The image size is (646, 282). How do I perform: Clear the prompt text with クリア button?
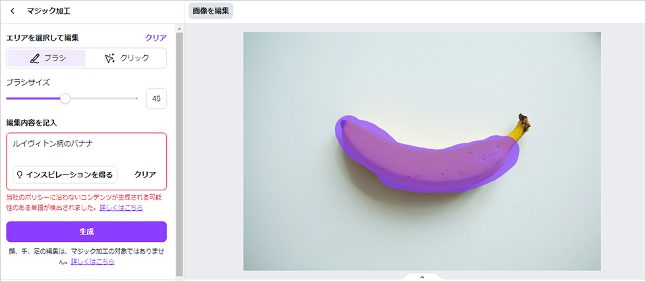point(145,175)
